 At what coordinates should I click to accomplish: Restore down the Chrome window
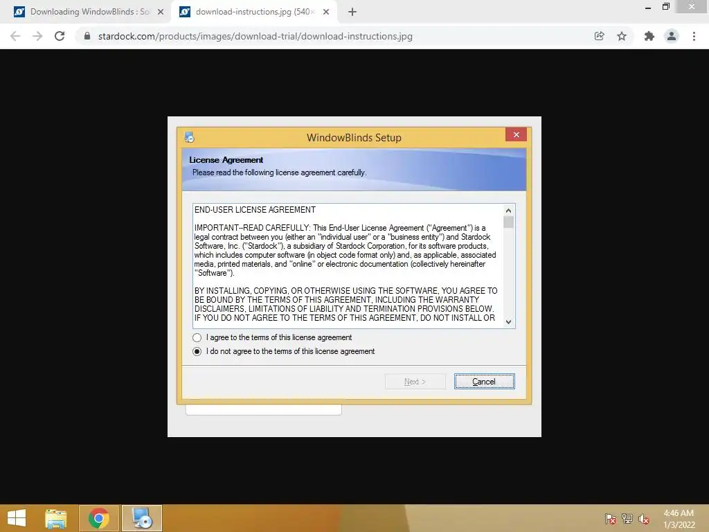pos(666,6)
